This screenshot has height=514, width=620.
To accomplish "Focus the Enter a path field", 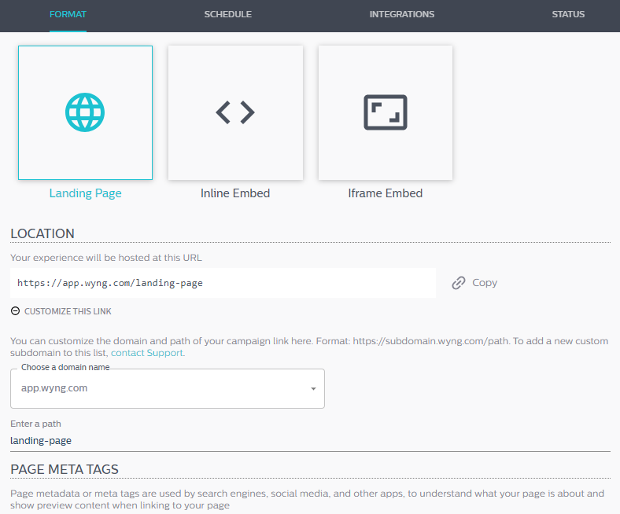I will coord(311,441).
